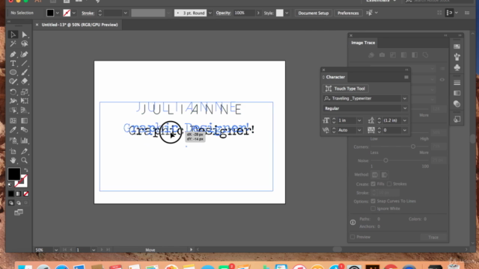Select the Curvature tool
The height and width of the screenshot is (269, 479).
point(25,55)
